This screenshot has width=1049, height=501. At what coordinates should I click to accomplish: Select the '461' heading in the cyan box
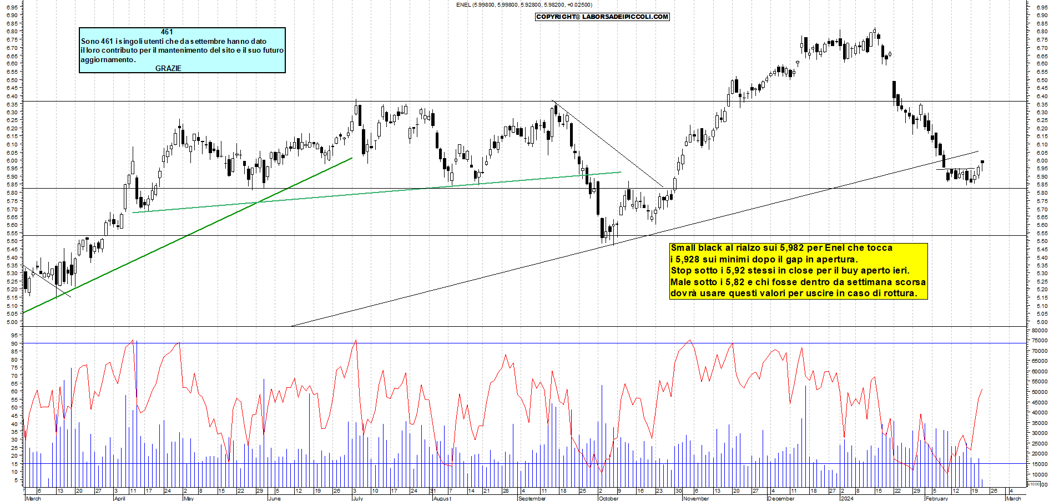click(167, 32)
